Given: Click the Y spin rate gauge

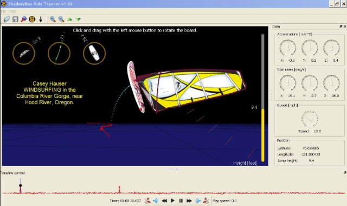Looking at the screenshot, I should [310, 83].
